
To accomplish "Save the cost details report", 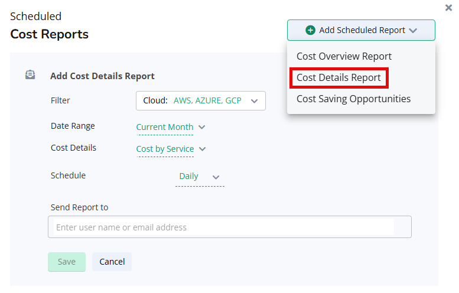I will click(66, 262).
